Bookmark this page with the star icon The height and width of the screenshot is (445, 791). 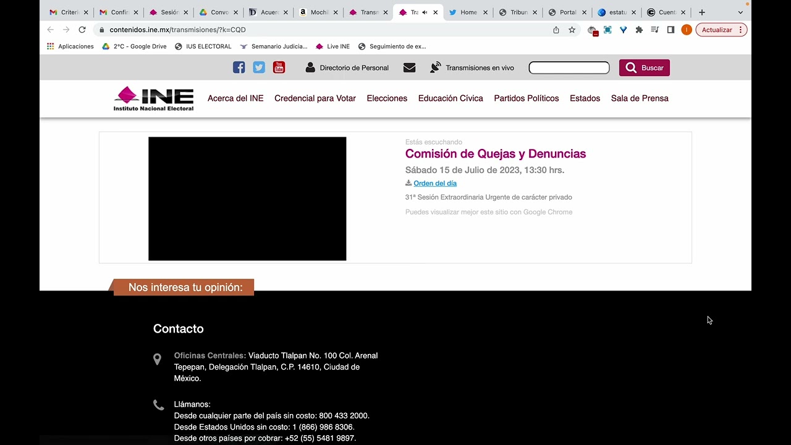tap(572, 30)
